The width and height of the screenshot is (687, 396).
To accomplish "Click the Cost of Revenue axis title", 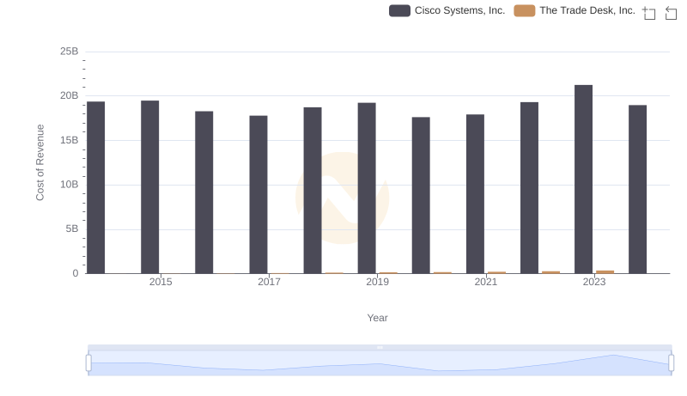I will [40, 162].
